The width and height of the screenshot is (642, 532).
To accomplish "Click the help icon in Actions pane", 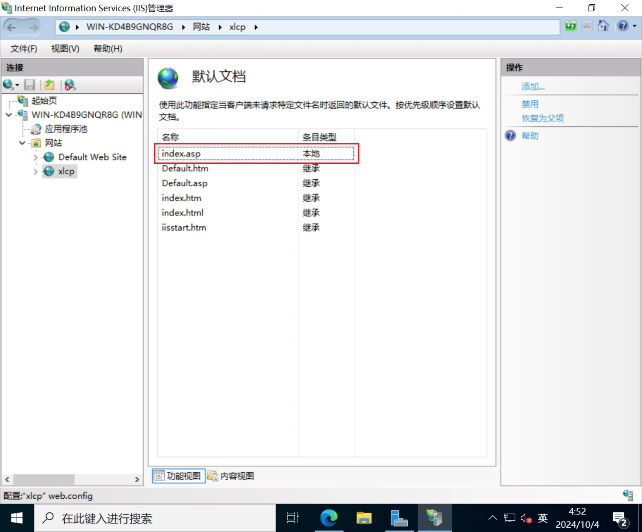I will pos(510,136).
